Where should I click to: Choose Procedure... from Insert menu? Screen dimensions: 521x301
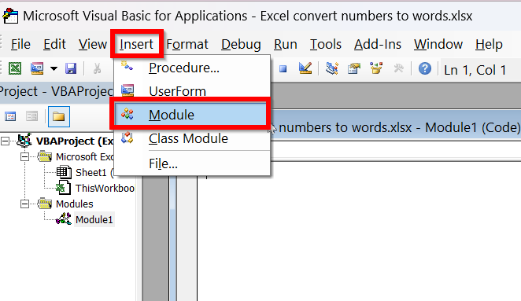pos(192,68)
